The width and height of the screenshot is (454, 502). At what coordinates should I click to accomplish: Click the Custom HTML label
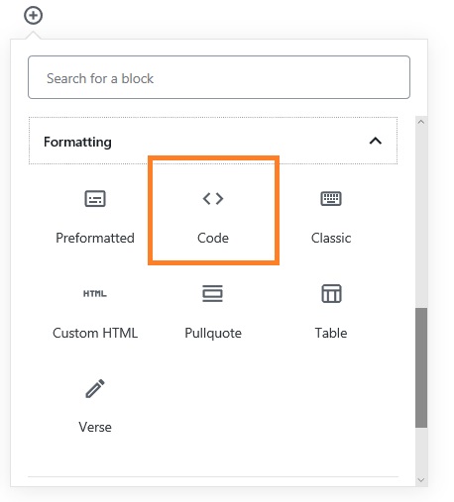pyautogui.click(x=95, y=333)
